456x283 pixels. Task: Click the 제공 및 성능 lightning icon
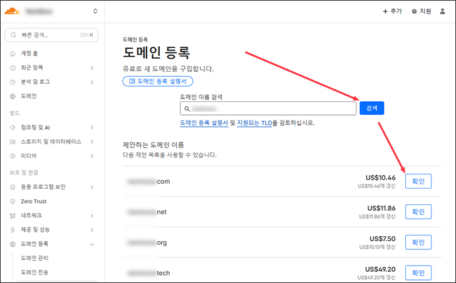tap(13, 230)
